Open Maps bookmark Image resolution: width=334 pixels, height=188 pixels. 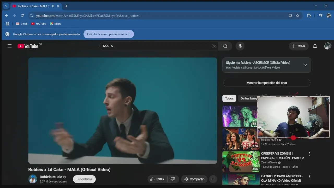coord(55,24)
